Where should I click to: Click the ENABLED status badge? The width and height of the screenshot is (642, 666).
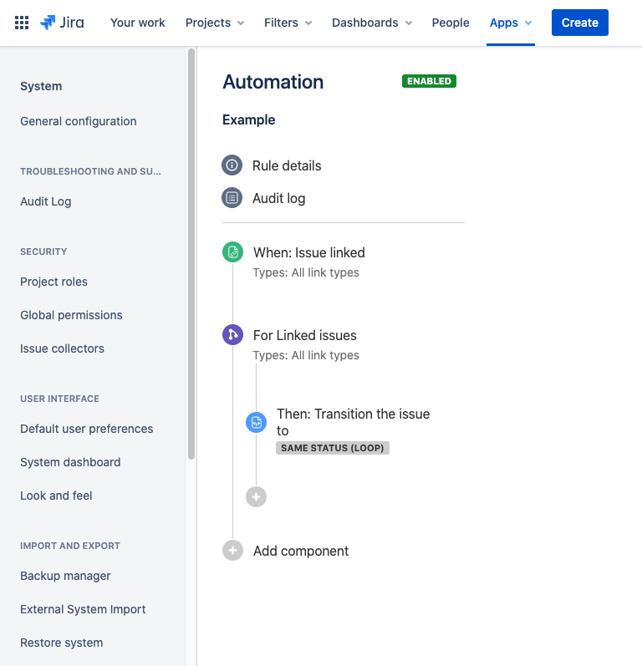(429, 81)
